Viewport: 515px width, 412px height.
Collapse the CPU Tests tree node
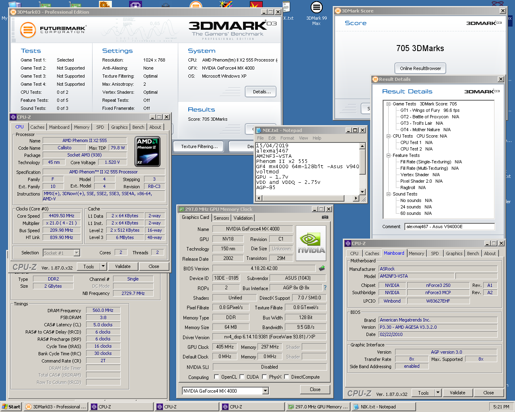(x=389, y=136)
